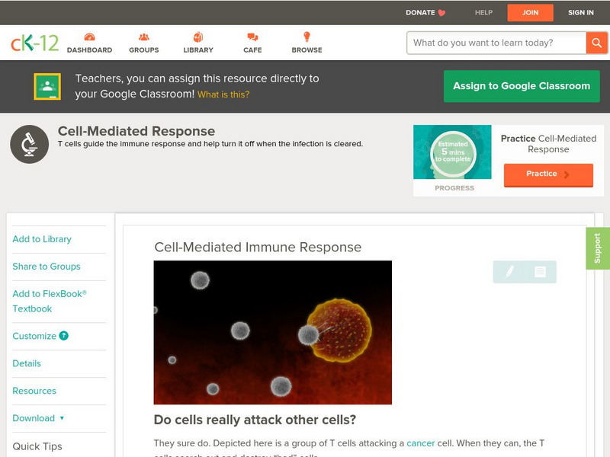Viewport: 610px width, 457px height.
Task: Click the Join tab
Action: [530, 12]
